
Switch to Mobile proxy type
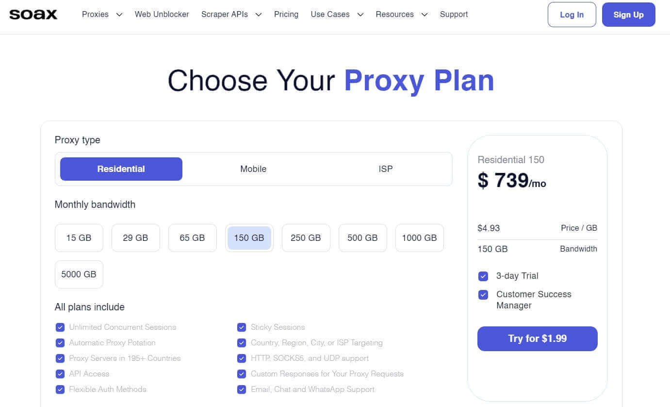[x=253, y=169]
